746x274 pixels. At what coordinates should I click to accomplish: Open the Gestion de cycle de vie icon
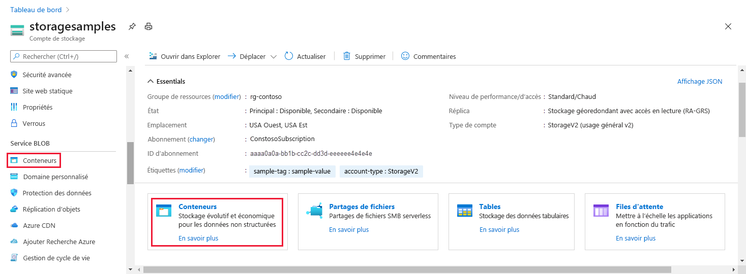[x=14, y=258]
